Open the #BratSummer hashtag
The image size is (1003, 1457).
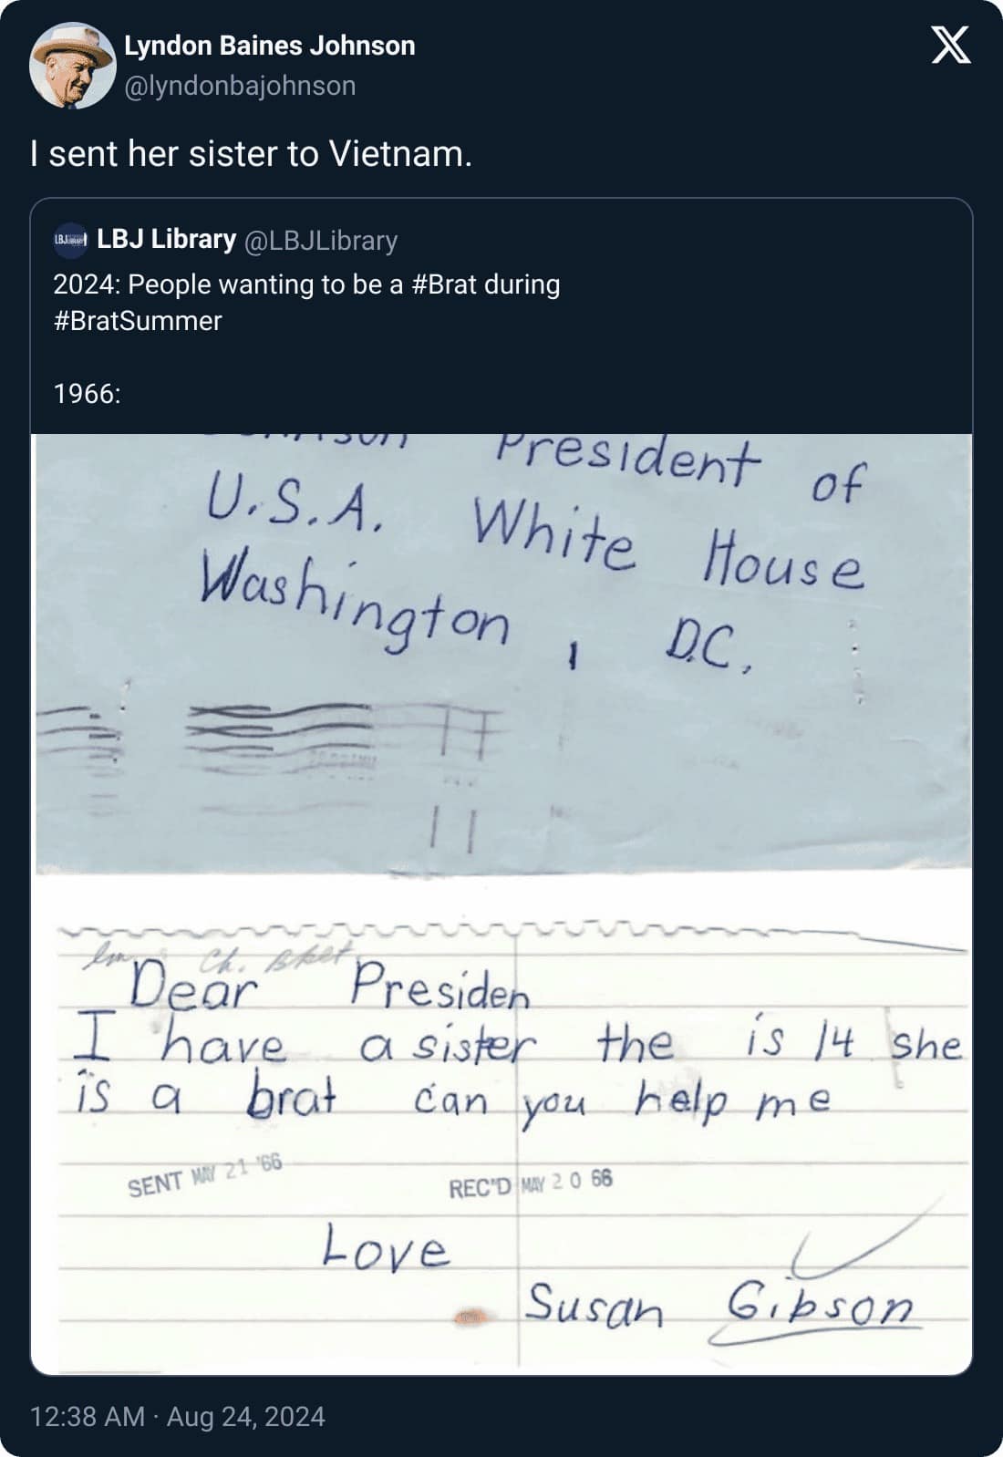click(x=138, y=321)
